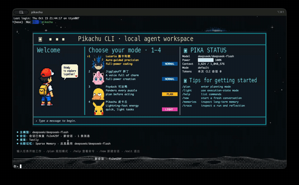Click 'inspect a run and reflection' text
The image size is (299, 185).
(x=223, y=106)
